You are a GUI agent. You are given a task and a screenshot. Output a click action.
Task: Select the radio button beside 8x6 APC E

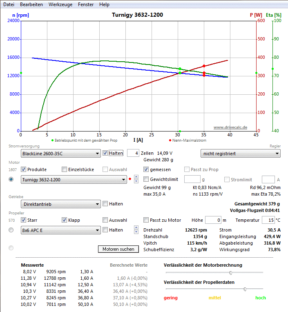(x=11, y=230)
